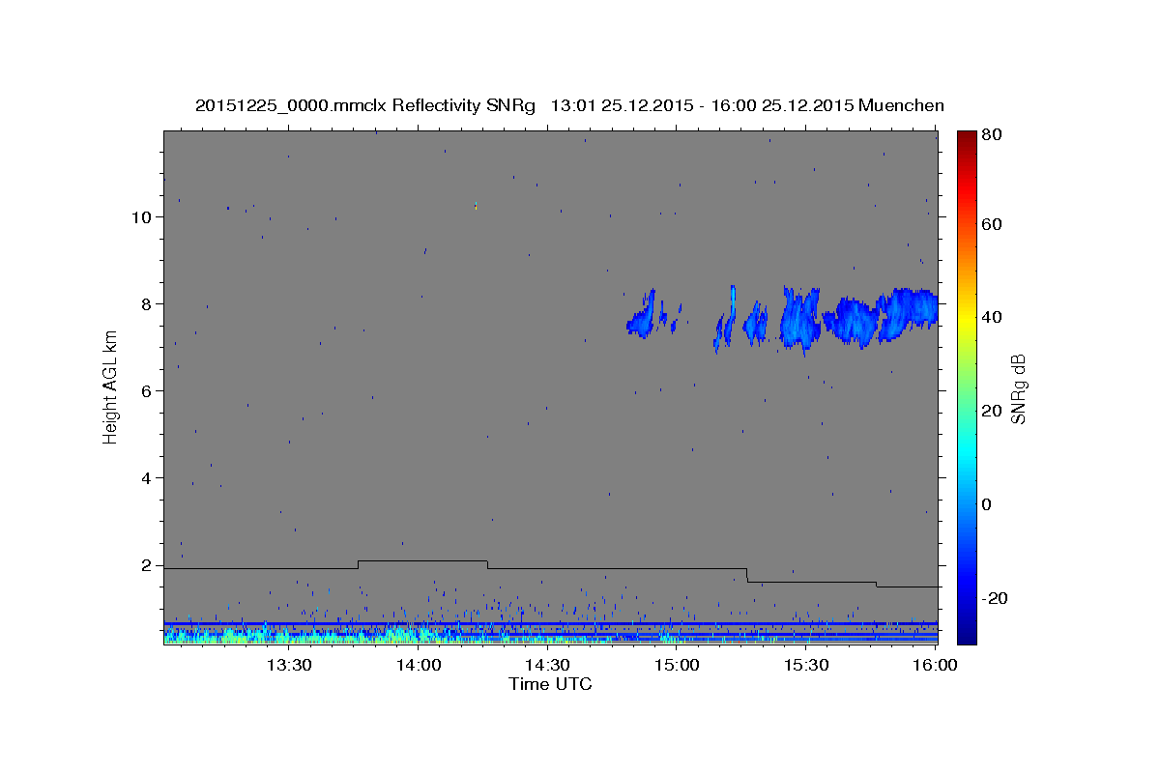Click the 'SNRg dB' colorbar label
The image size is (1160, 773).
pos(1018,388)
